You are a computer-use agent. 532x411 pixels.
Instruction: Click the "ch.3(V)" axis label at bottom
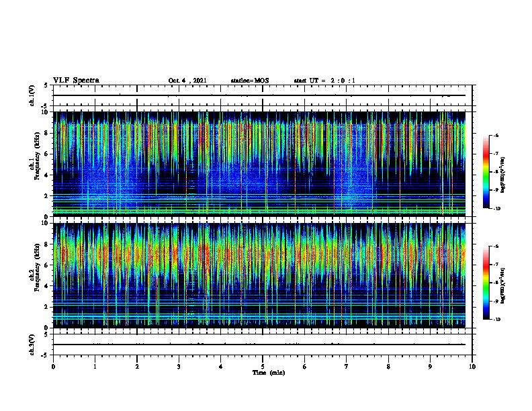coord(32,345)
